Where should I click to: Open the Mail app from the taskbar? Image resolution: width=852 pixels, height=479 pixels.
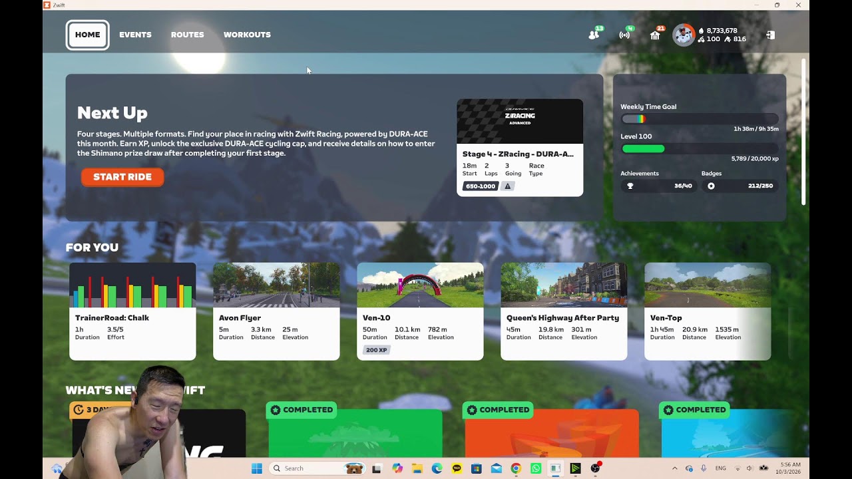(496, 468)
